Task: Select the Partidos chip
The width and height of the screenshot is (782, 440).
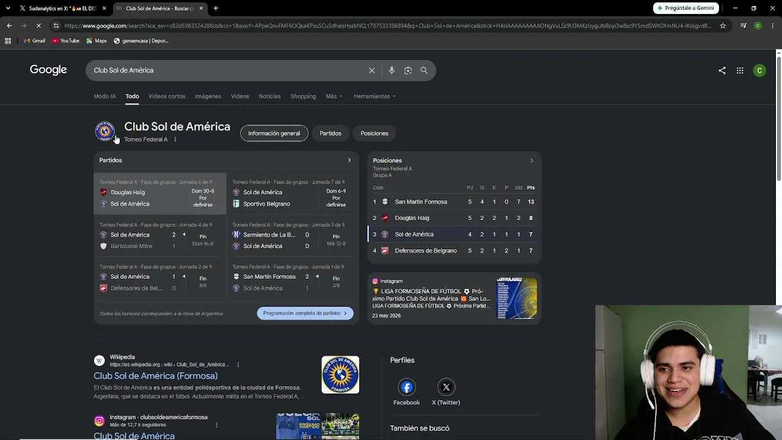Action: (x=331, y=133)
